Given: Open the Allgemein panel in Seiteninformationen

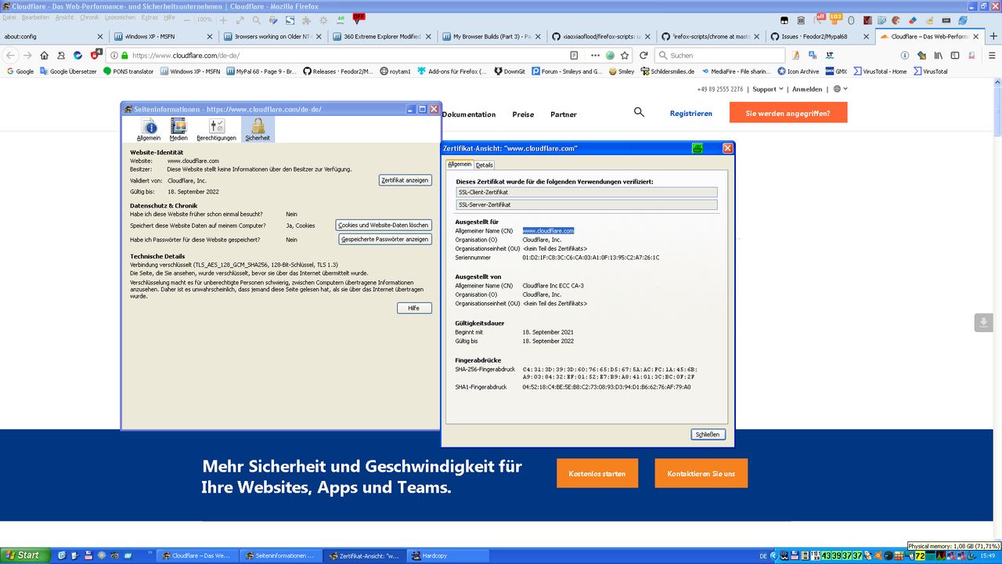Looking at the screenshot, I should (150, 129).
